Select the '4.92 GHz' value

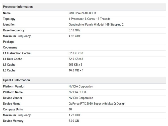coord(74,36)
